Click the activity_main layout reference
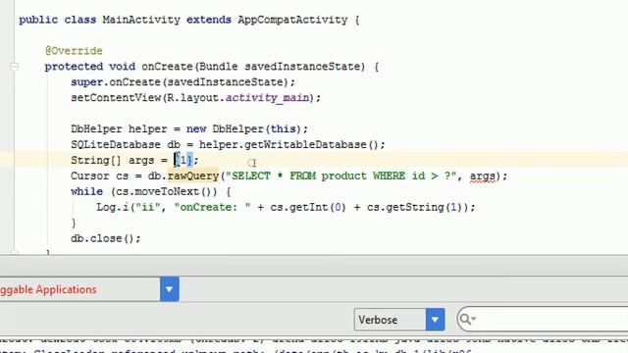 (267, 98)
